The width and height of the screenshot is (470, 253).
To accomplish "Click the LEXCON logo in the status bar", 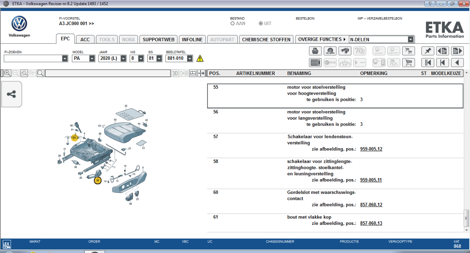I will click(x=6, y=245).
